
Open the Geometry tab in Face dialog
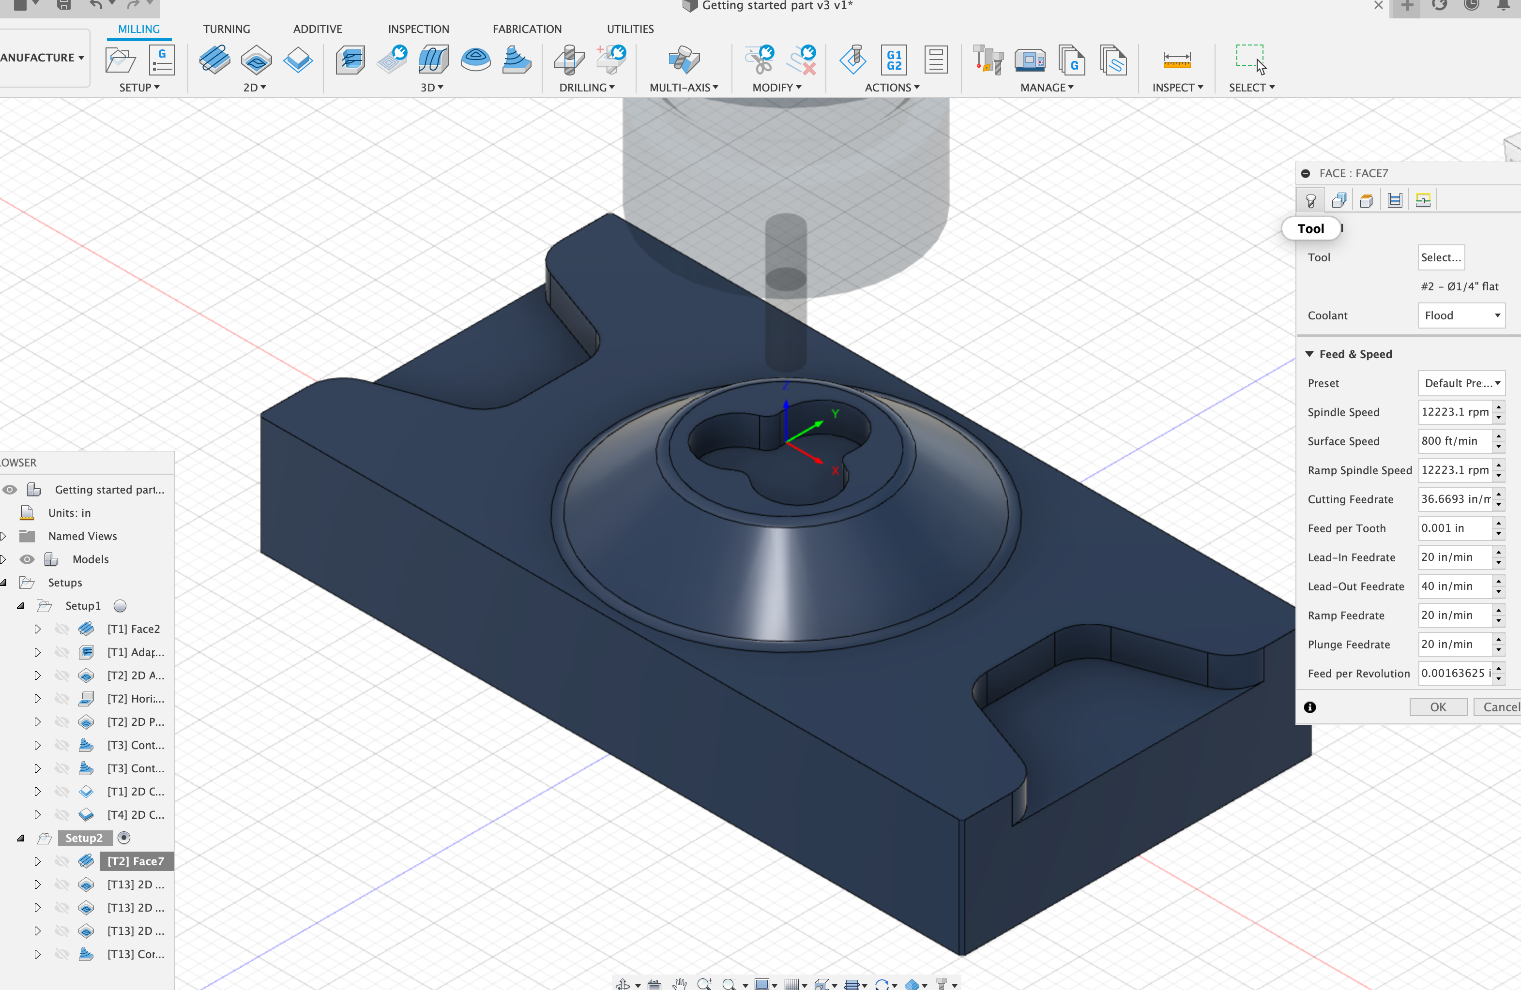pyautogui.click(x=1339, y=200)
